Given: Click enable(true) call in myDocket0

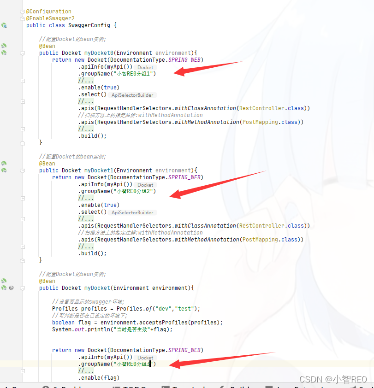Looking at the screenshot, I should pos(99,88).
